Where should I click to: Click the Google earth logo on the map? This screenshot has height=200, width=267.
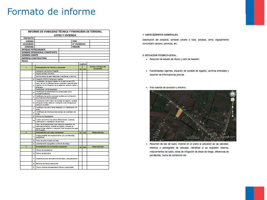pyautogui.click(x=228, y=137)
